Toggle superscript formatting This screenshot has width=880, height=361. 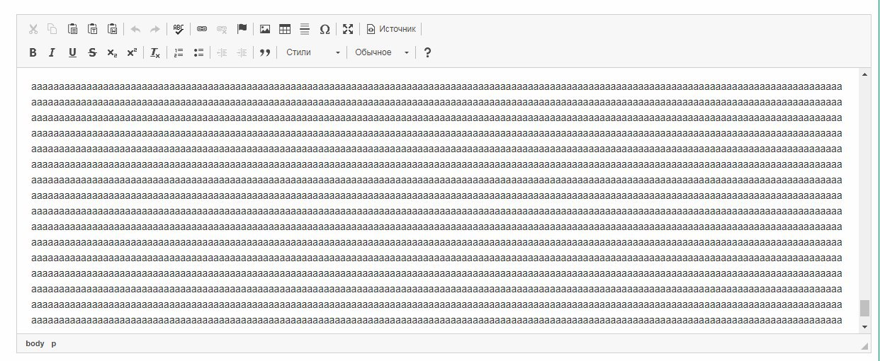coord(132,52)
